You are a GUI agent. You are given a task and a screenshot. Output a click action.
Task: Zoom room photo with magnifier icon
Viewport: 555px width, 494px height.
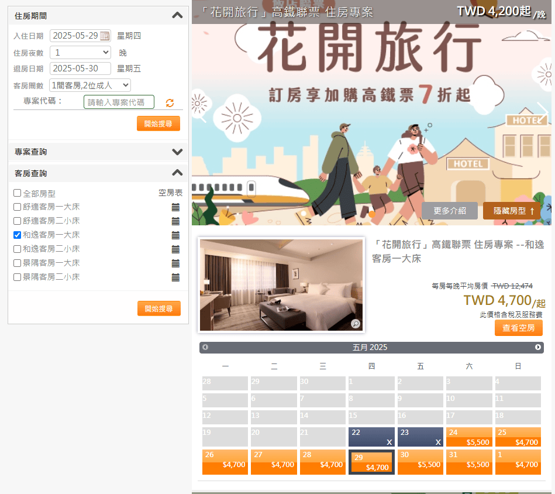[x=356, y=324]
